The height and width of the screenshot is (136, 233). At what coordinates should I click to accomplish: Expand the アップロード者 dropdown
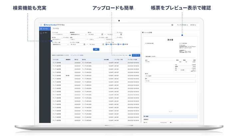pyautogui.click(x=60, y=44)
